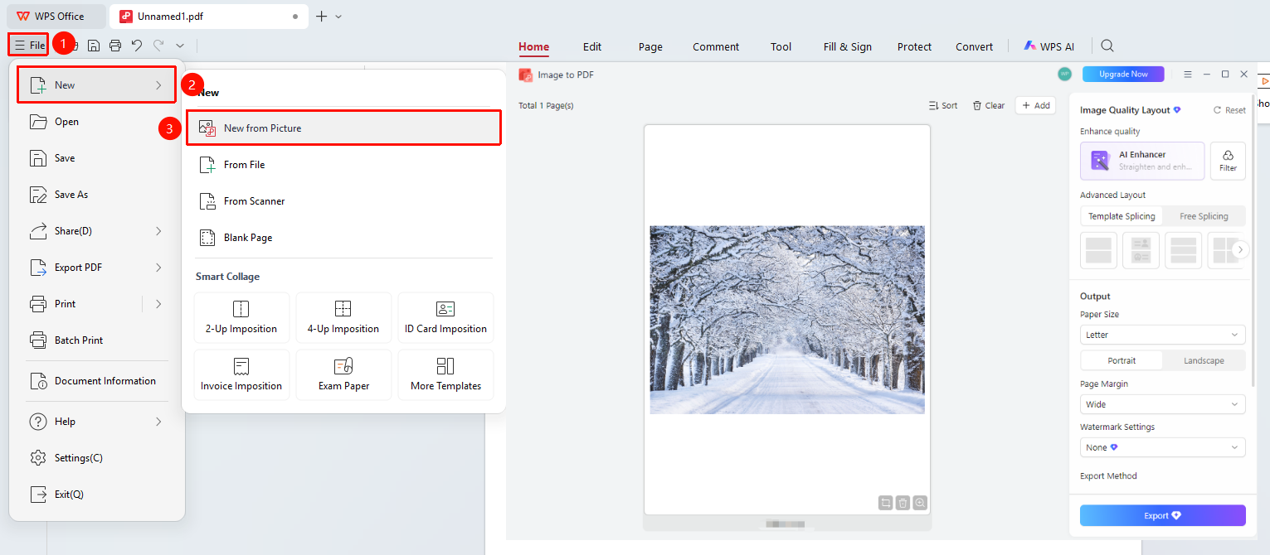Choose the ID card splicing template
The image size is (1270, 555).
(1141, 250)
